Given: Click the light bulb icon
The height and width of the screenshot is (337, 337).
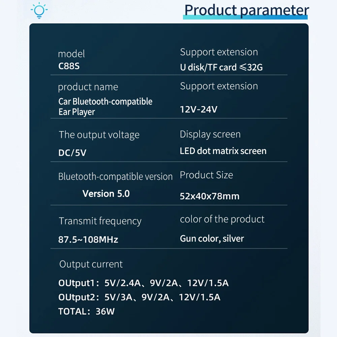Looking at the screenshot, I should pyautogui.click(x=39, y=10).
